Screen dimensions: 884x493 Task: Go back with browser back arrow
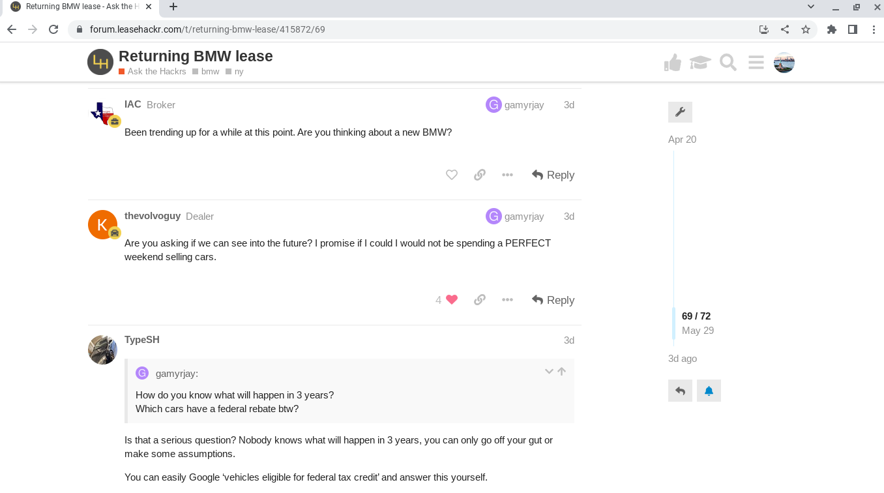click(12, 29)
